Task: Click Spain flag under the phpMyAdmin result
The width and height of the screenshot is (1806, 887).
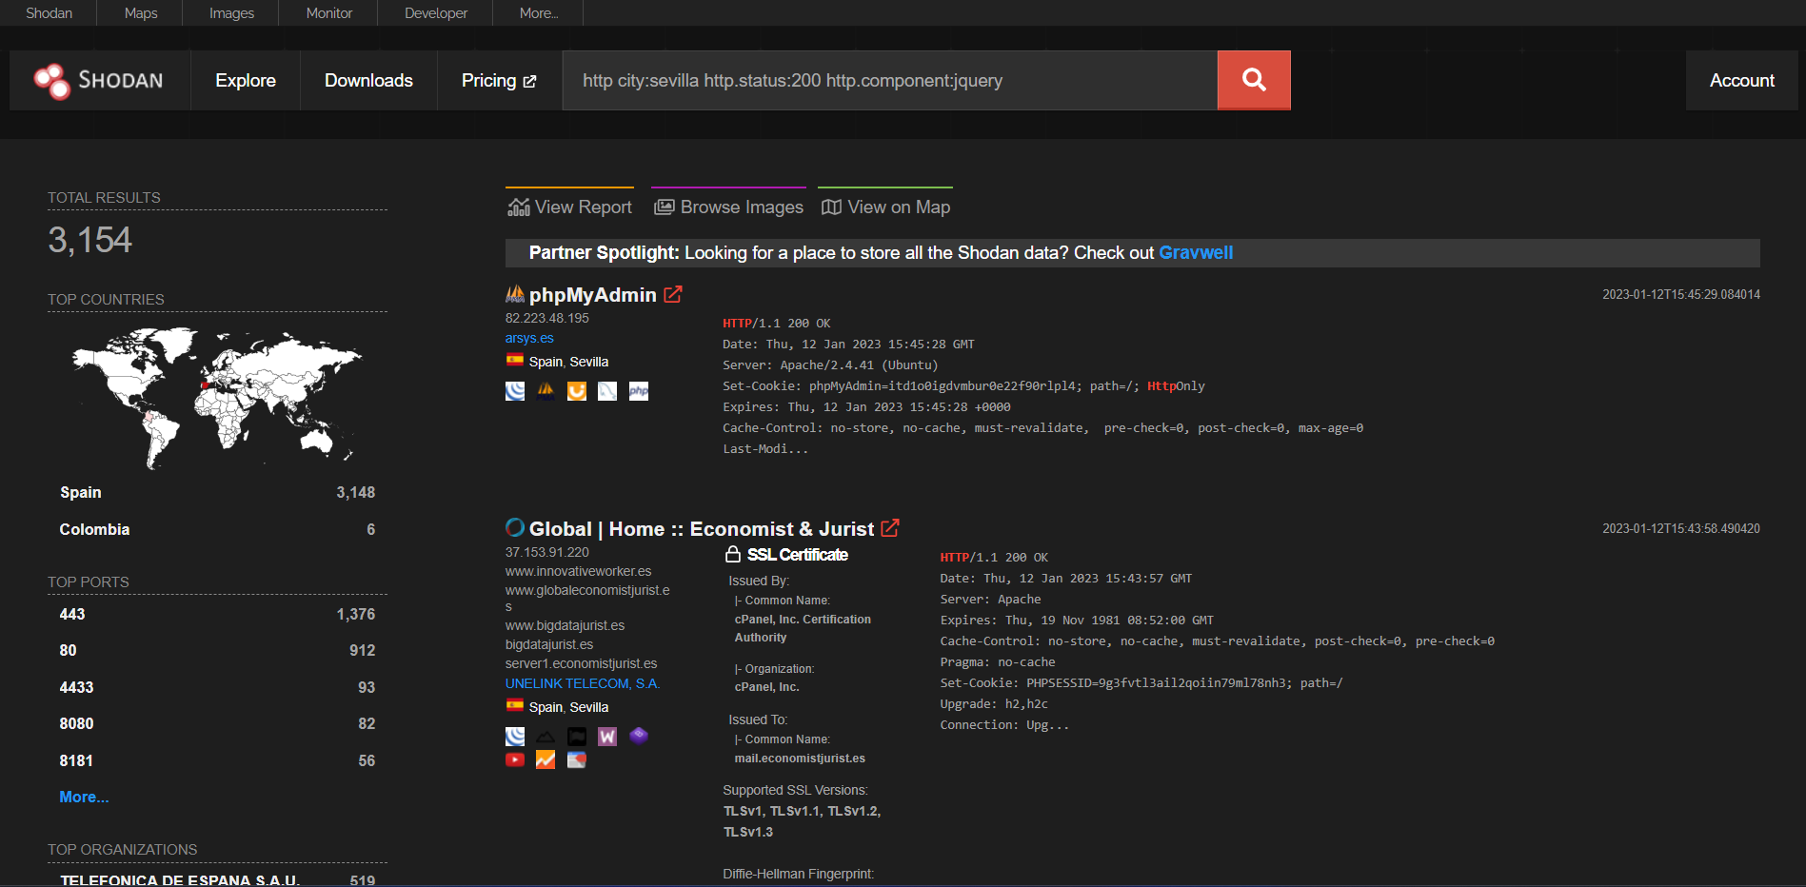Action: click(515, 361)
